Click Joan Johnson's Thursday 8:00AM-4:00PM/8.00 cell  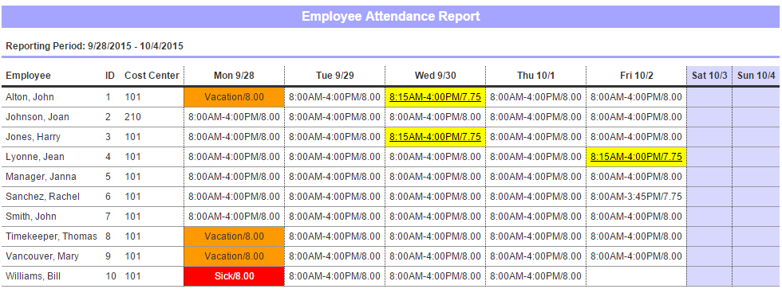535,117
